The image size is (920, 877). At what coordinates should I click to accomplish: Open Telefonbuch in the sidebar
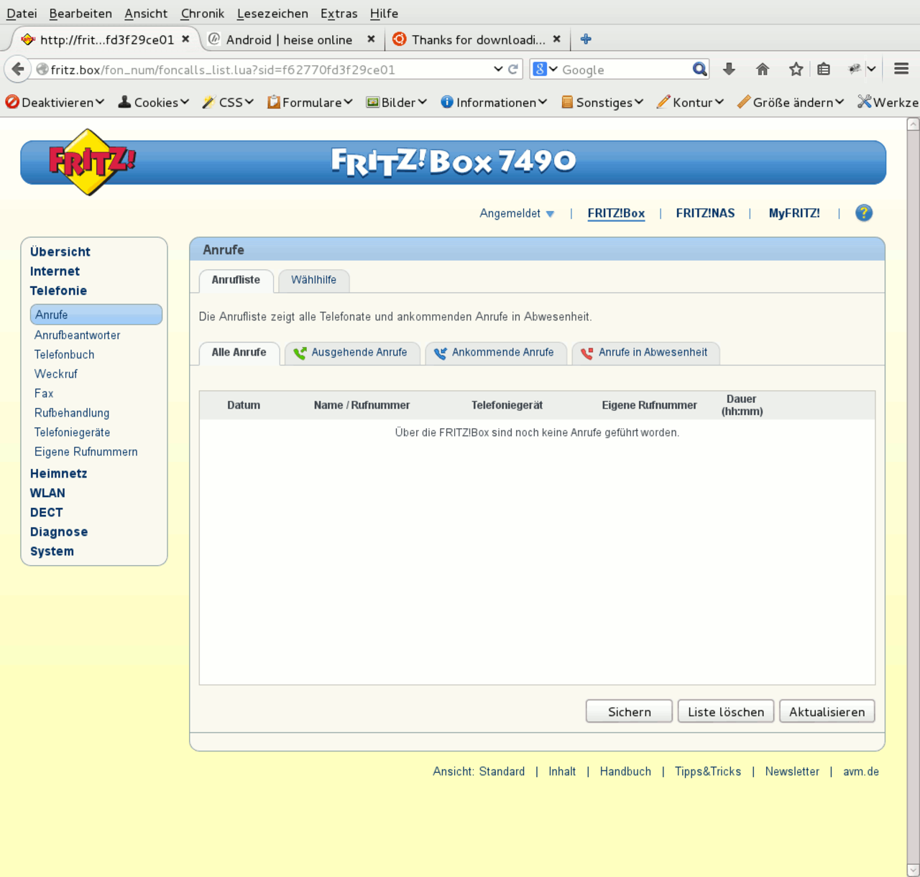(x=64, y=355)
